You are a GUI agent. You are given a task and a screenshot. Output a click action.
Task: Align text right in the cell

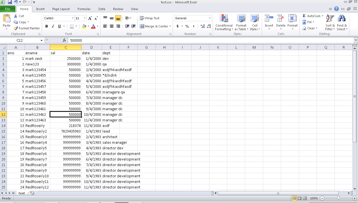pyautogui.click(x=118, y=26)
